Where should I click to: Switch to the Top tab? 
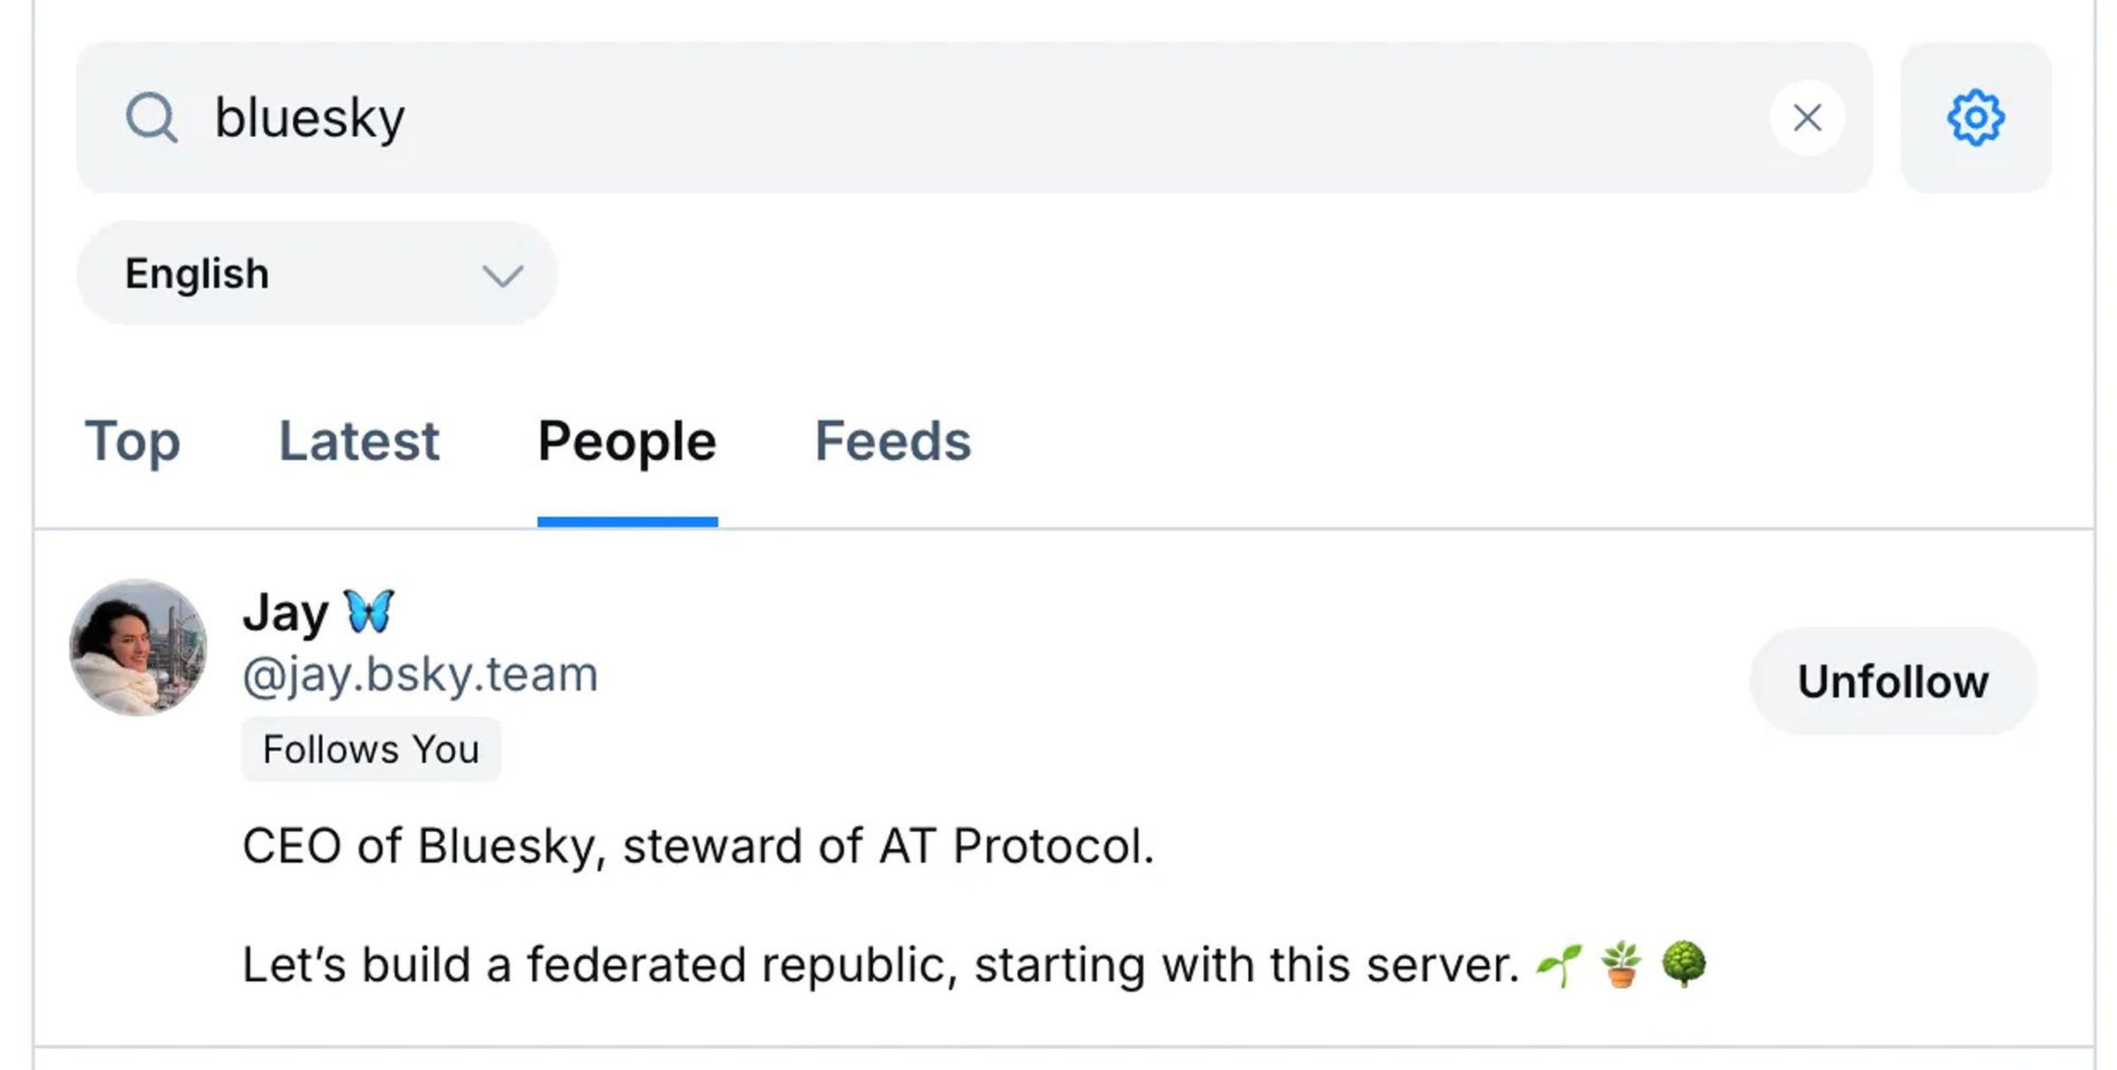132,439
